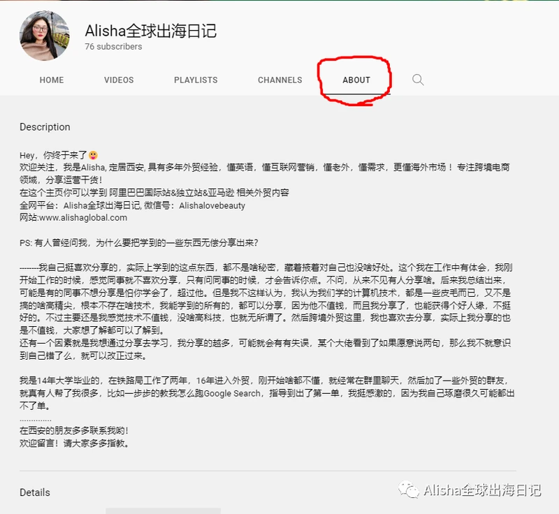Open the Alisha channel avatar picture
The height and width of the screenshot is (514, 559).
45,36
